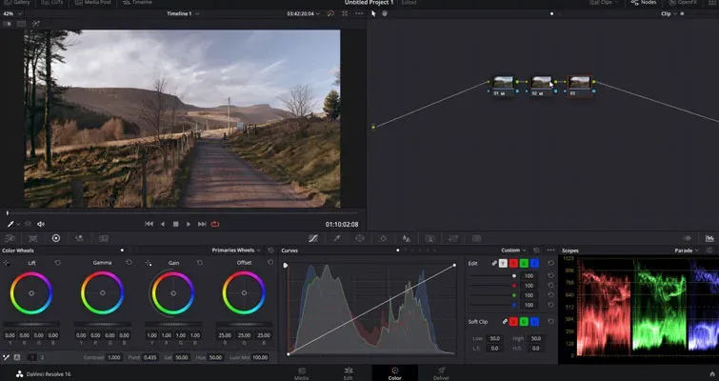This screenshot has width=719, height=381.
Task: Open the Tracker palette icon
Action: [x=383, y=238]
